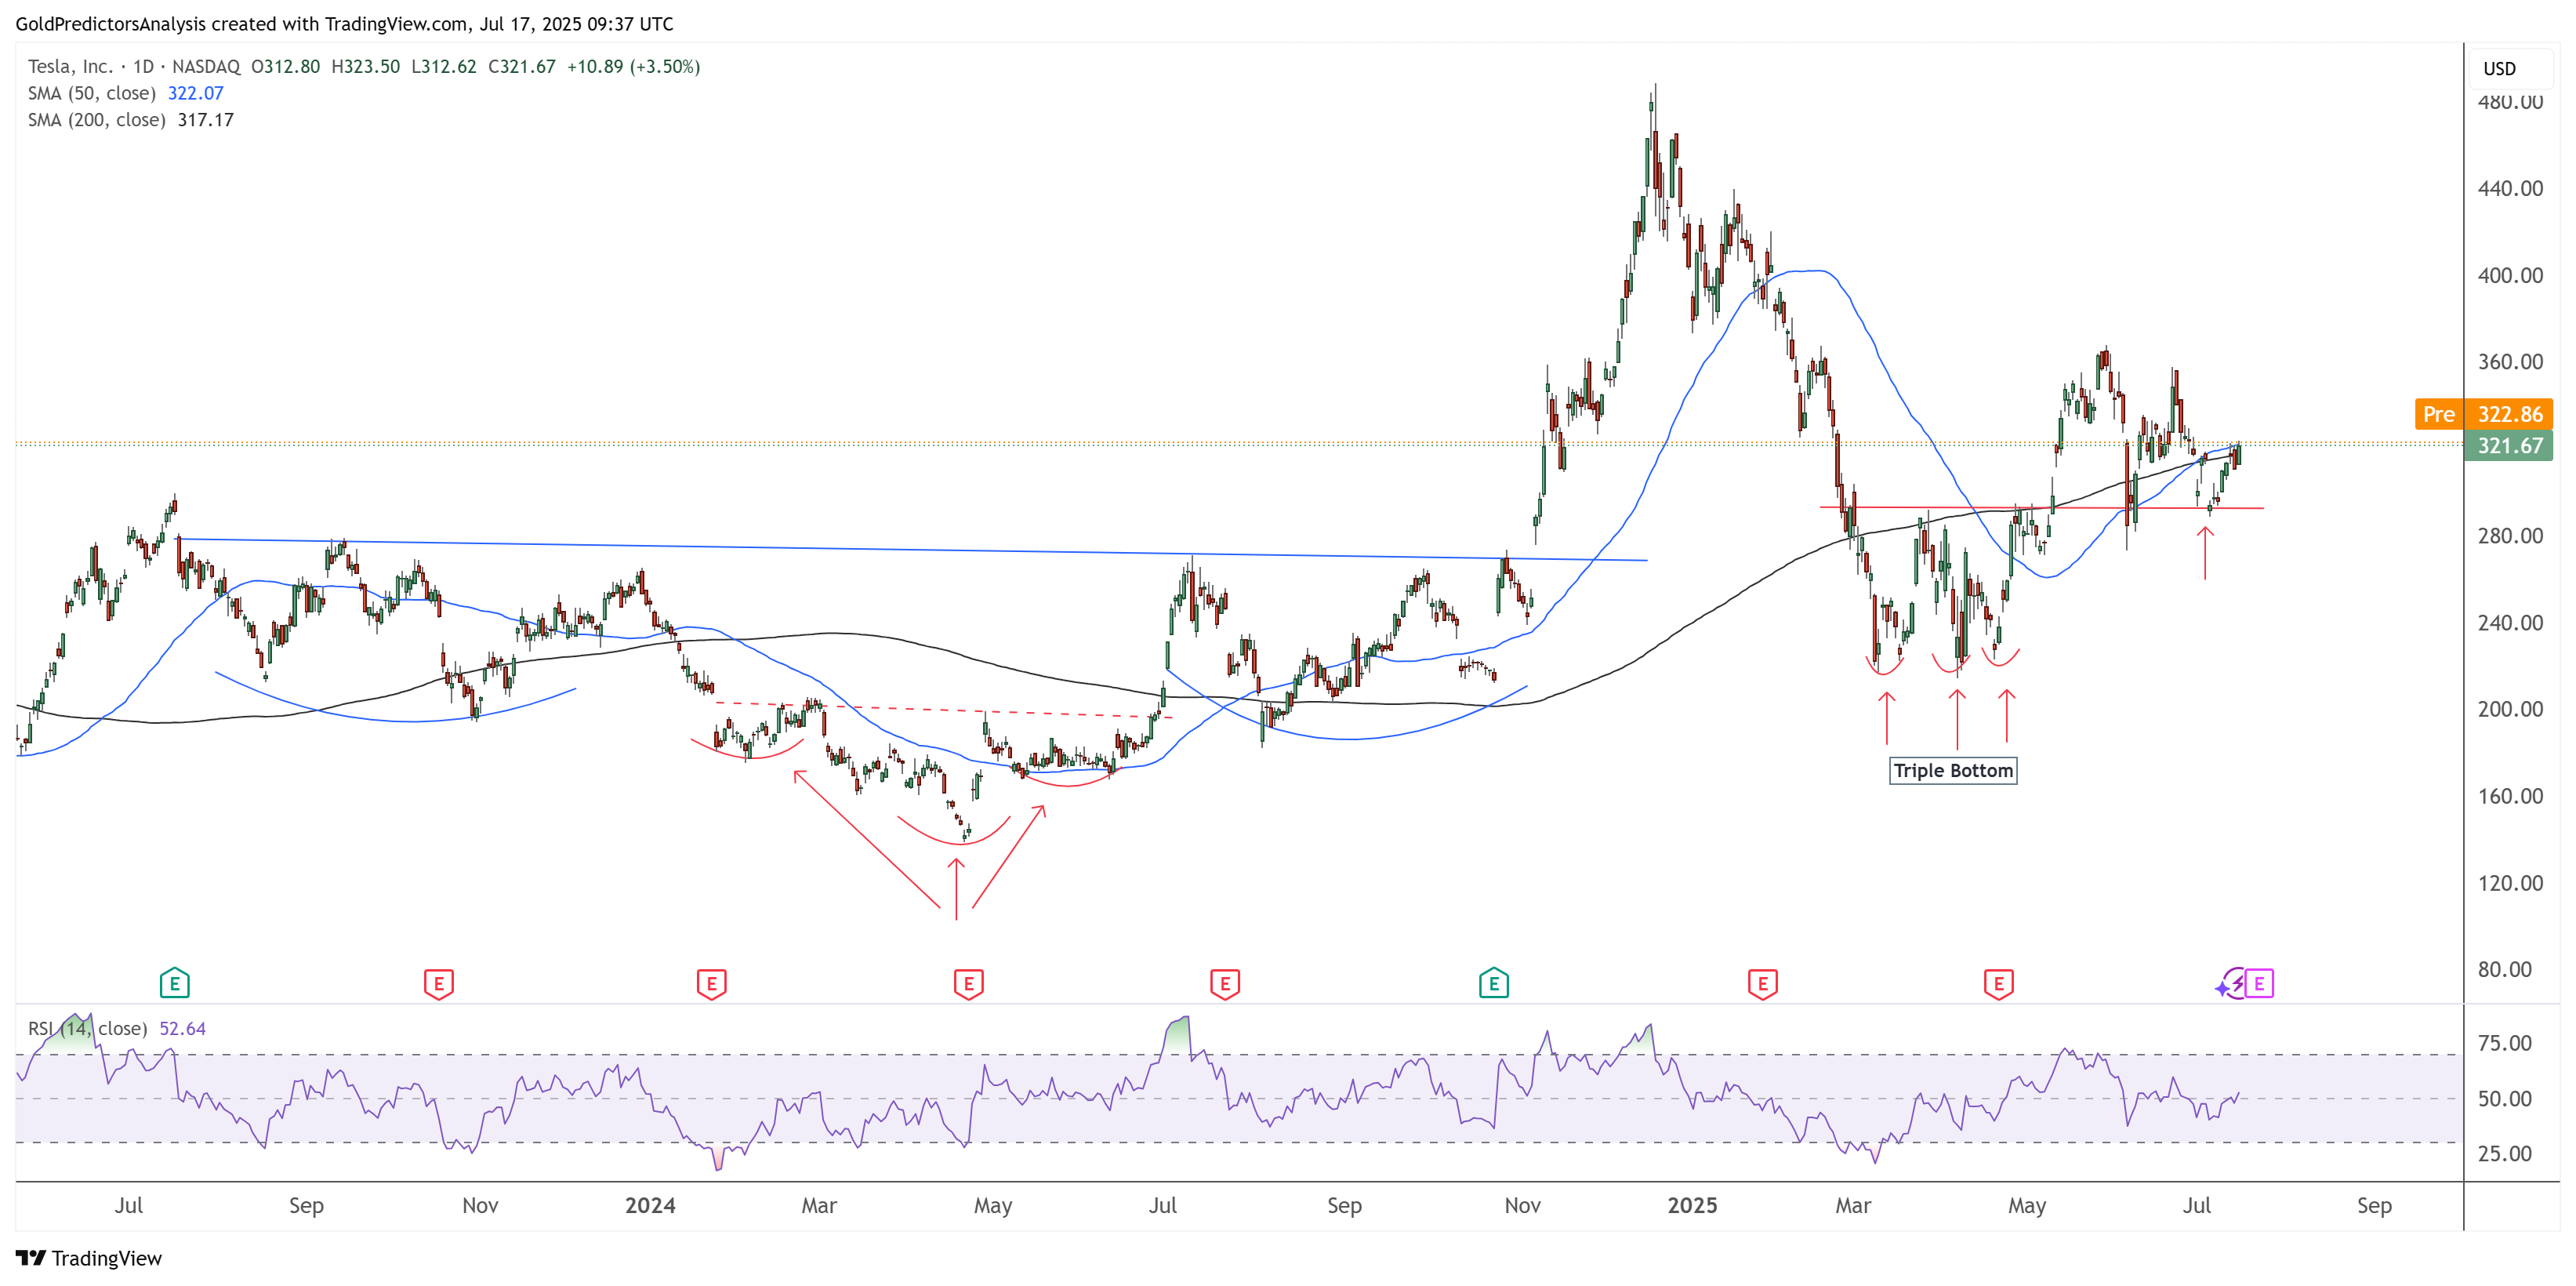
Task: Click the Triple Bottom annotation label
Action: point(1953,770)
